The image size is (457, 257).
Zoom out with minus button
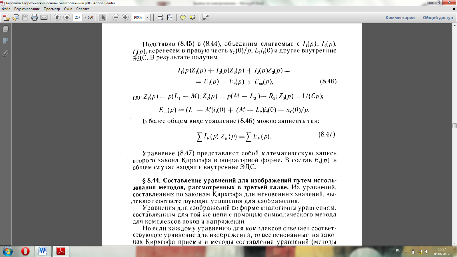tap(116, 17)
